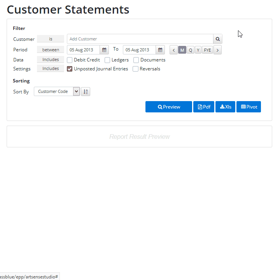Select the Q quarter period toggle
Screen dimensions: 280x280
click(x=190, y=50)
